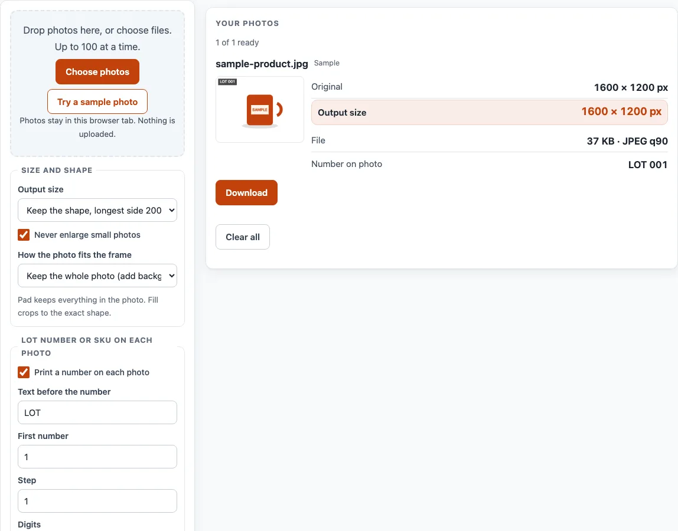Expand the 'How the photo fits the frame' dropdown
The height and width of the screenshot is (531, 678).
coord(97,276)
